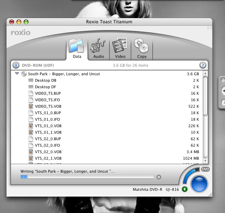
Task: Click the VTS_02_0.IFO file icon
Action: click(31, 145)
